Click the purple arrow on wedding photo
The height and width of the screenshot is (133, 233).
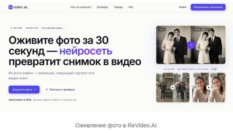point(191,45)
